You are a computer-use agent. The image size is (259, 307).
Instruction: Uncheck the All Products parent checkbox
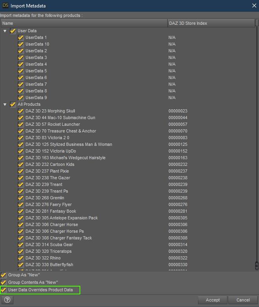coord(13,104)
